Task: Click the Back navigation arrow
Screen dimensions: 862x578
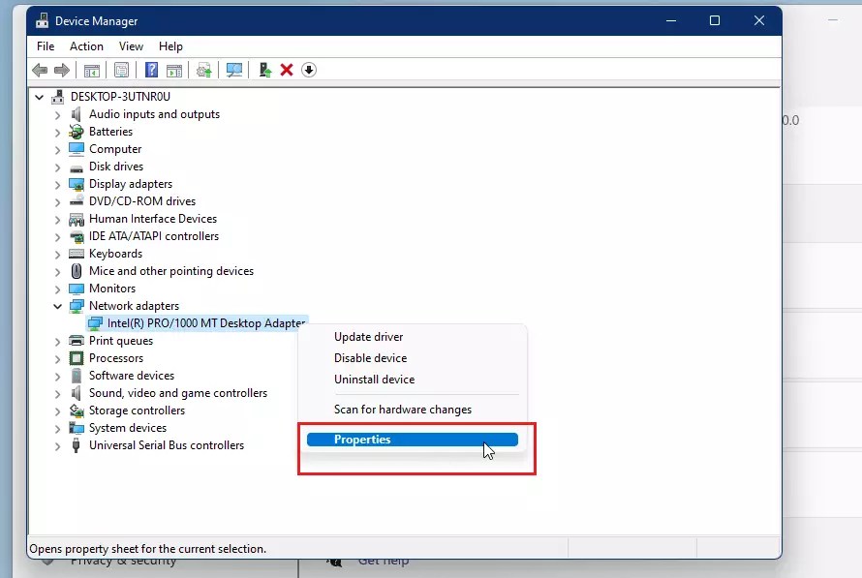Action: (39, 70)
